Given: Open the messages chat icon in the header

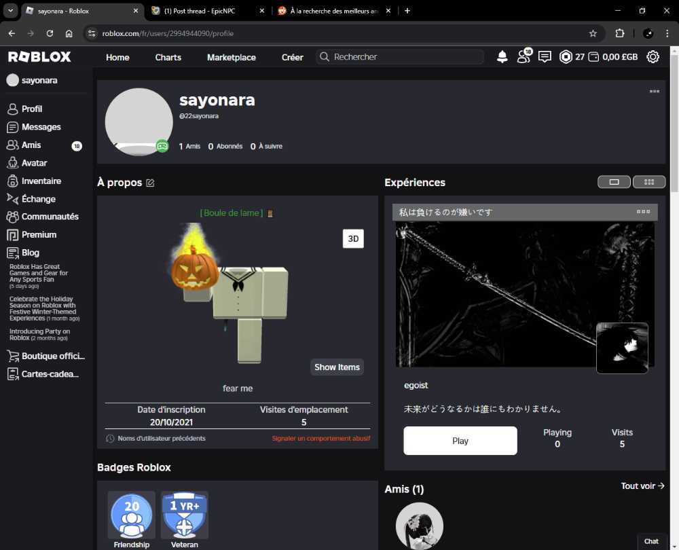Looking at the screenshot, I should point(545,57).
